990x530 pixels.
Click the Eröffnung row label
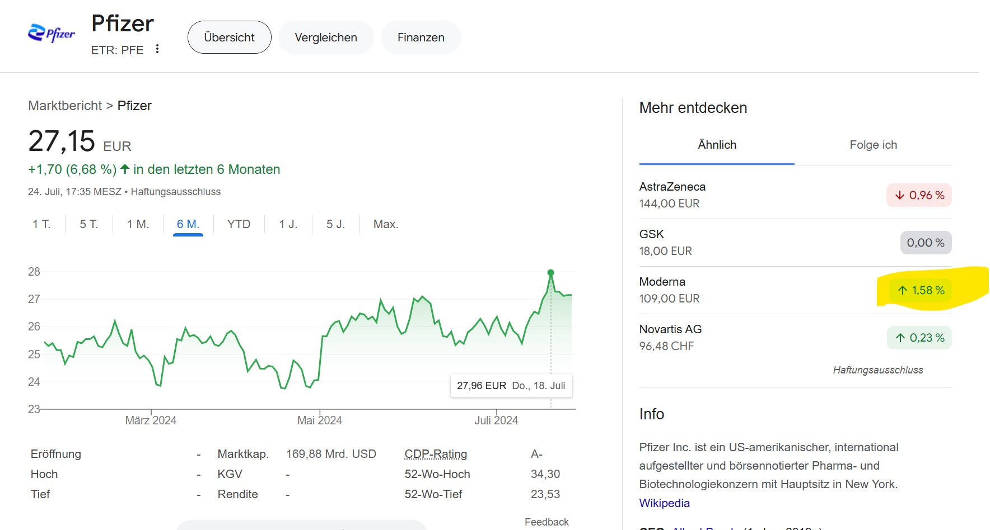click(x=56, y=454)
